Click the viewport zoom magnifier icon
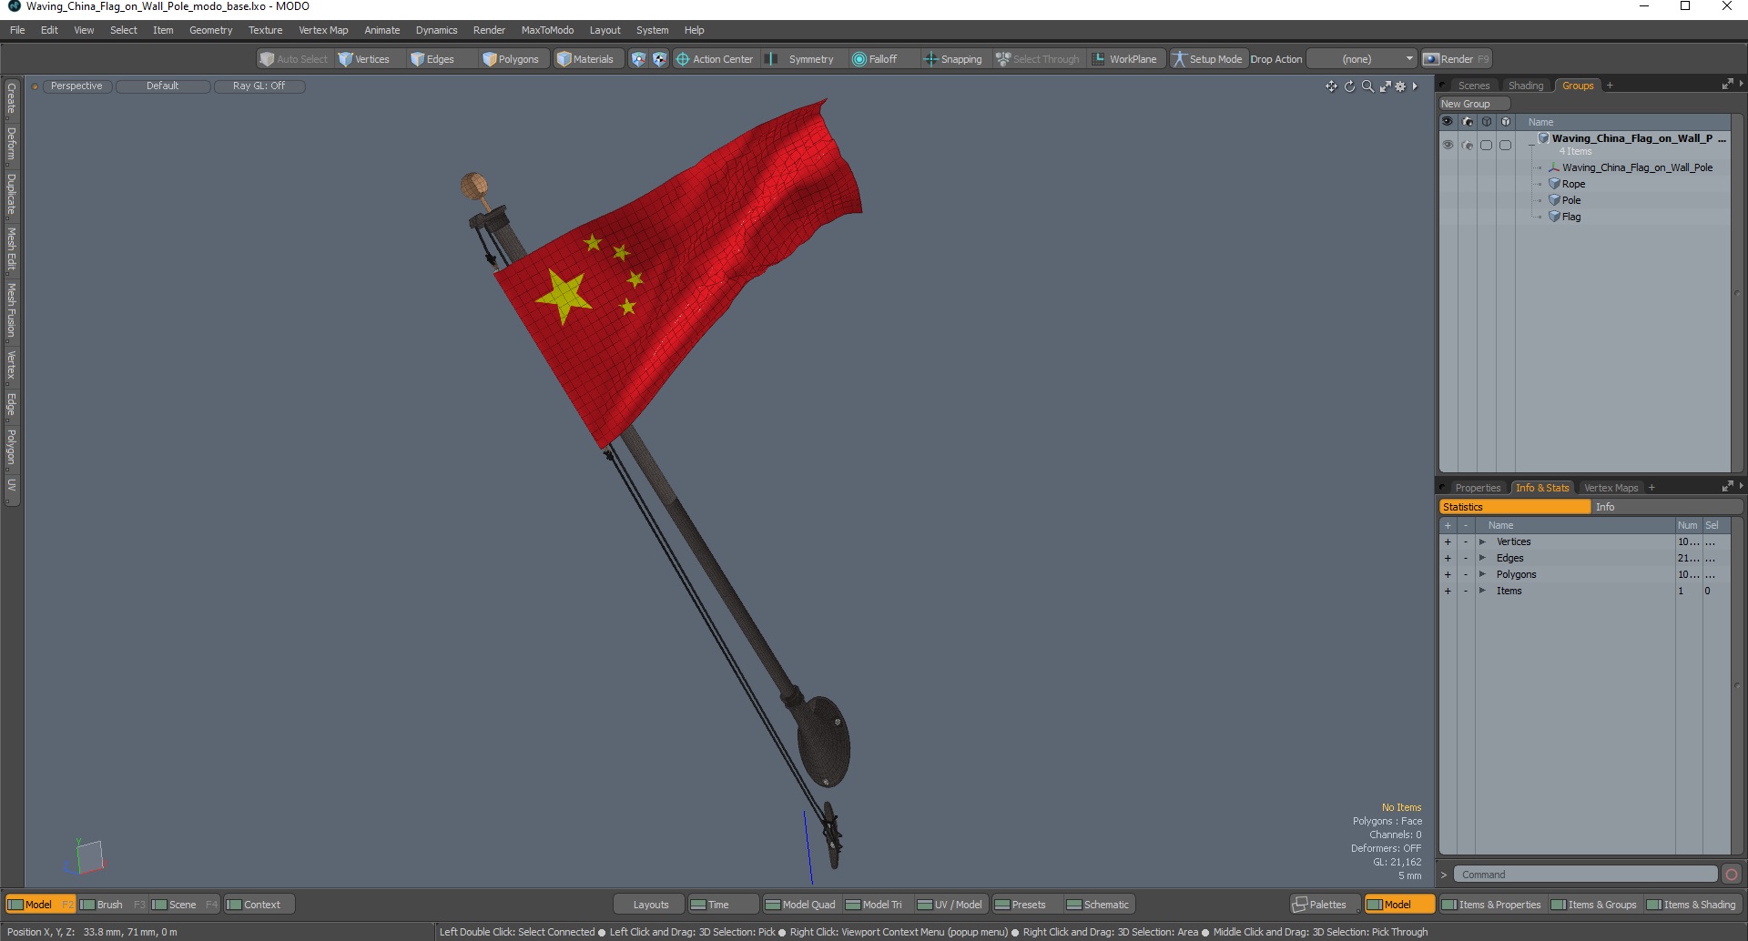 point(1367,86)
